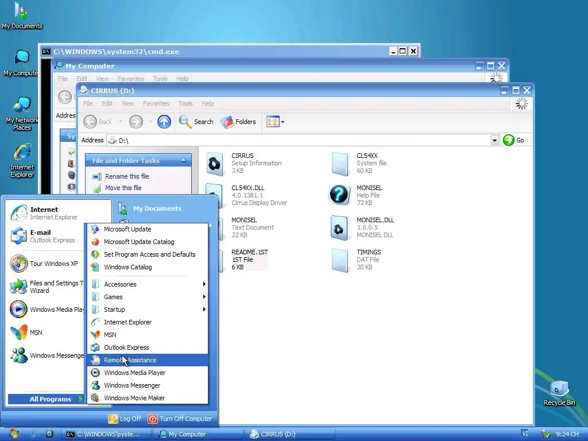588x441 pixels.
Task: Switch to cmd.exe taskbar button
Action: [x=106, y=434]
